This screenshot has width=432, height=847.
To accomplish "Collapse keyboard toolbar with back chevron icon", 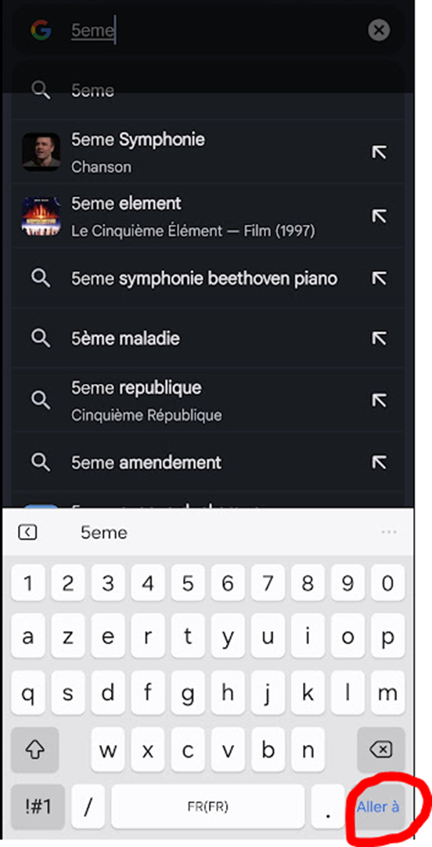I will pyautogui.click(x=27, y=533).
